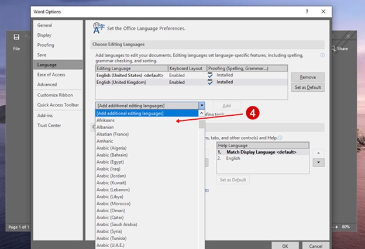
Task: Move help language down with the arrow button
Action: (x=318, y=162)
